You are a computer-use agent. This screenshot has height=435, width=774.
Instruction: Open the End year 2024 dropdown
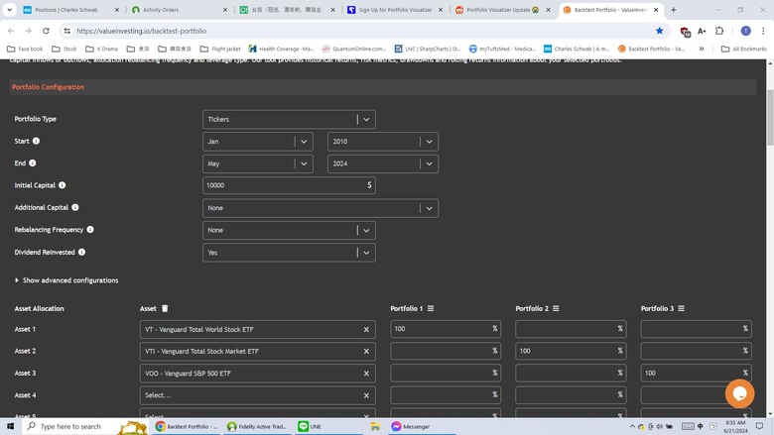(x=383, y=163)
